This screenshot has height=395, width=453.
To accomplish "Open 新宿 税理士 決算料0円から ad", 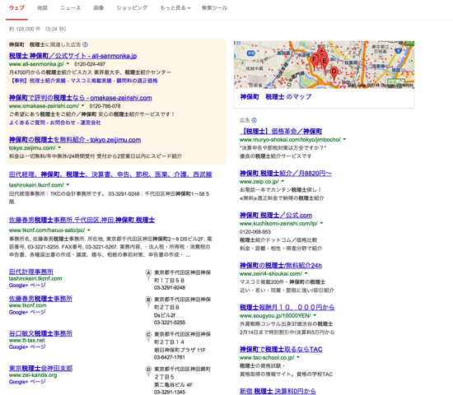I will pos(278,391).
